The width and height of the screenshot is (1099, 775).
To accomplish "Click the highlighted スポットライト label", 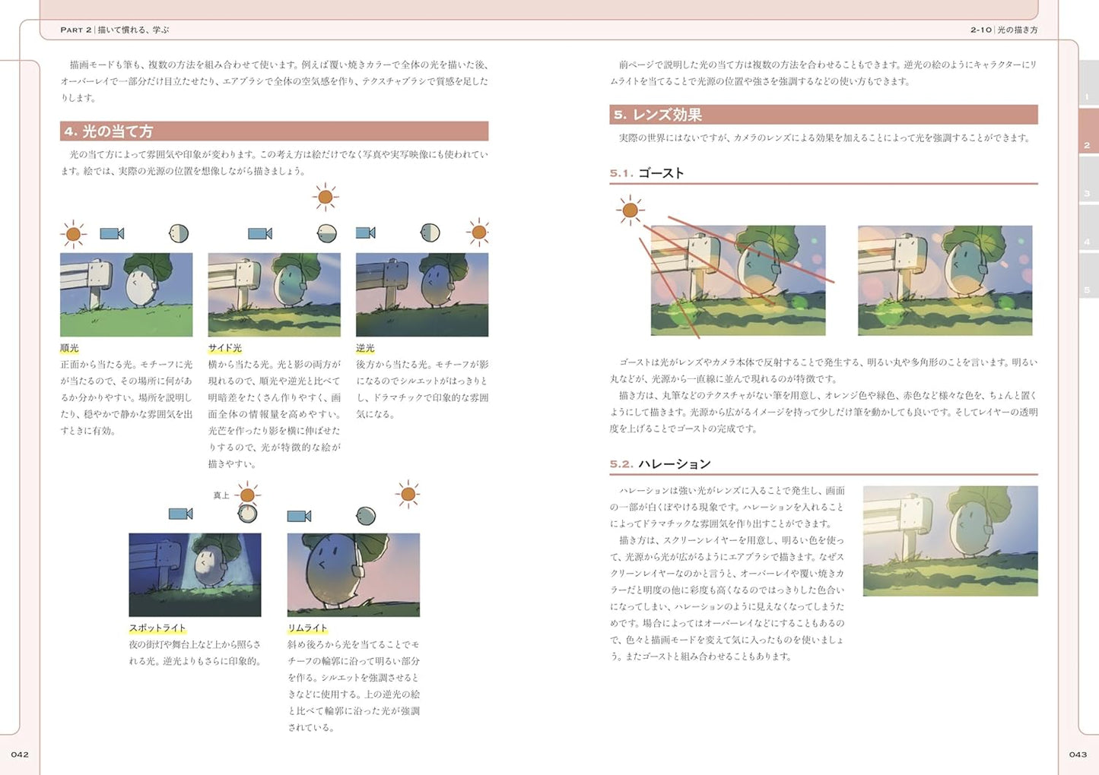I will pyautogui.click(x=157, y=628).
